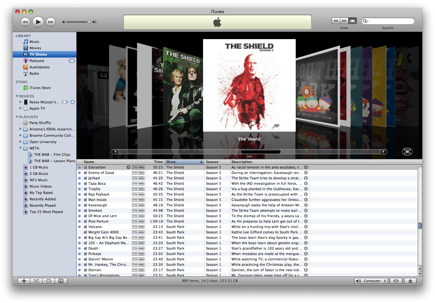The image size is (435, 303).
Task: Click the Cover Flow left scroll arrow
Action: [115, 152]
